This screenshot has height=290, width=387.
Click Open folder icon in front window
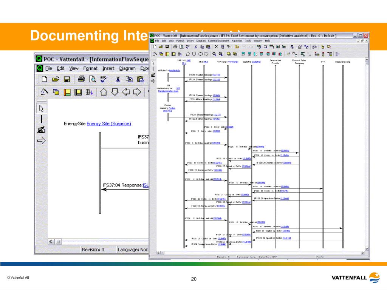[x=161, y=46]
